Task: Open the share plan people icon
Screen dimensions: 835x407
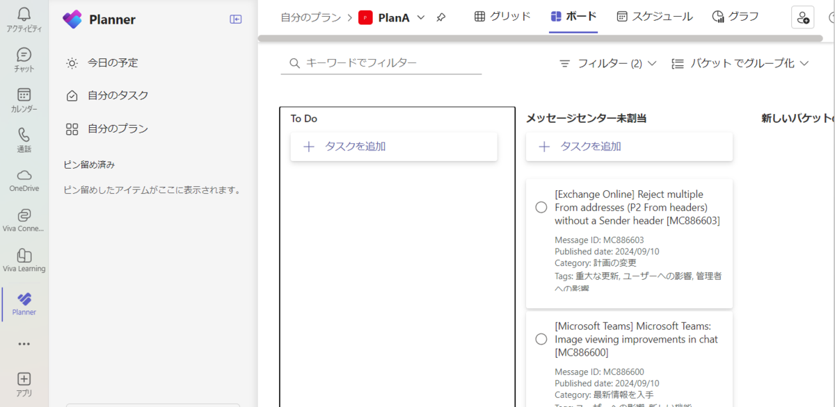Action: (803, 17)
